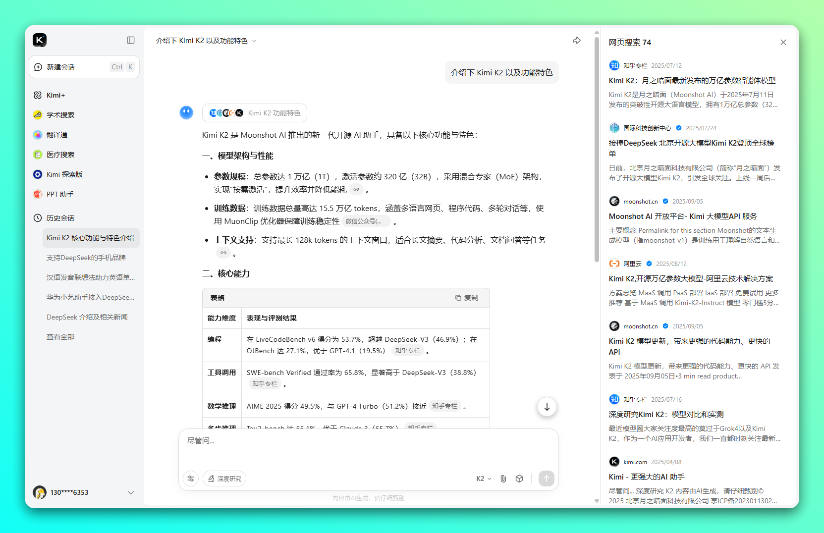This screenshot has width=824, height=533.
Task: Expand the conversation title dropdown arrow
Action: (254, 41)
